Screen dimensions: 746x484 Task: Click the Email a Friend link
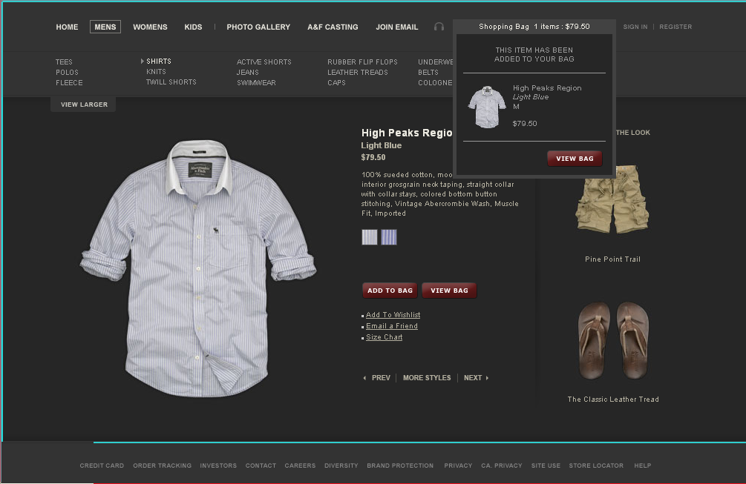[x=392, y=326]
